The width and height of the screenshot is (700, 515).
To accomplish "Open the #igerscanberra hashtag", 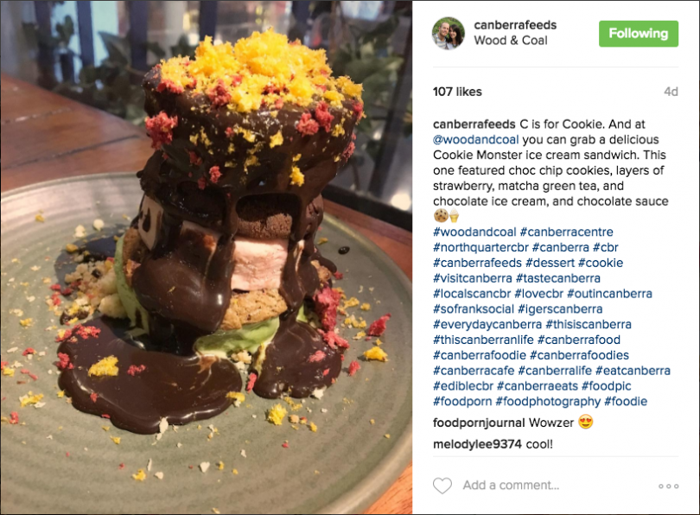I will [x=560, y=308].
